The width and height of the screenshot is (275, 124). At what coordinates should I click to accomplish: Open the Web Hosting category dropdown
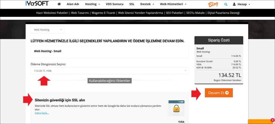click(47, 30)
